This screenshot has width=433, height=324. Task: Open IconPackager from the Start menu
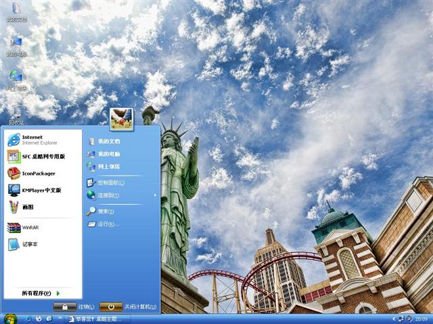pos(43,173)
